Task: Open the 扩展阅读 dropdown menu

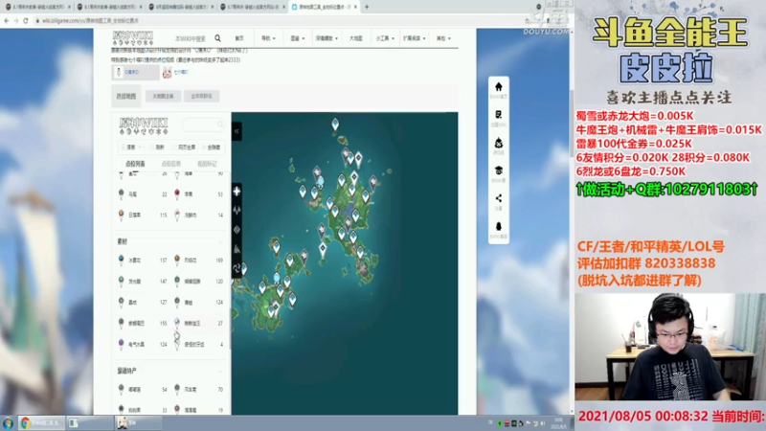Action: click(414, 38)
